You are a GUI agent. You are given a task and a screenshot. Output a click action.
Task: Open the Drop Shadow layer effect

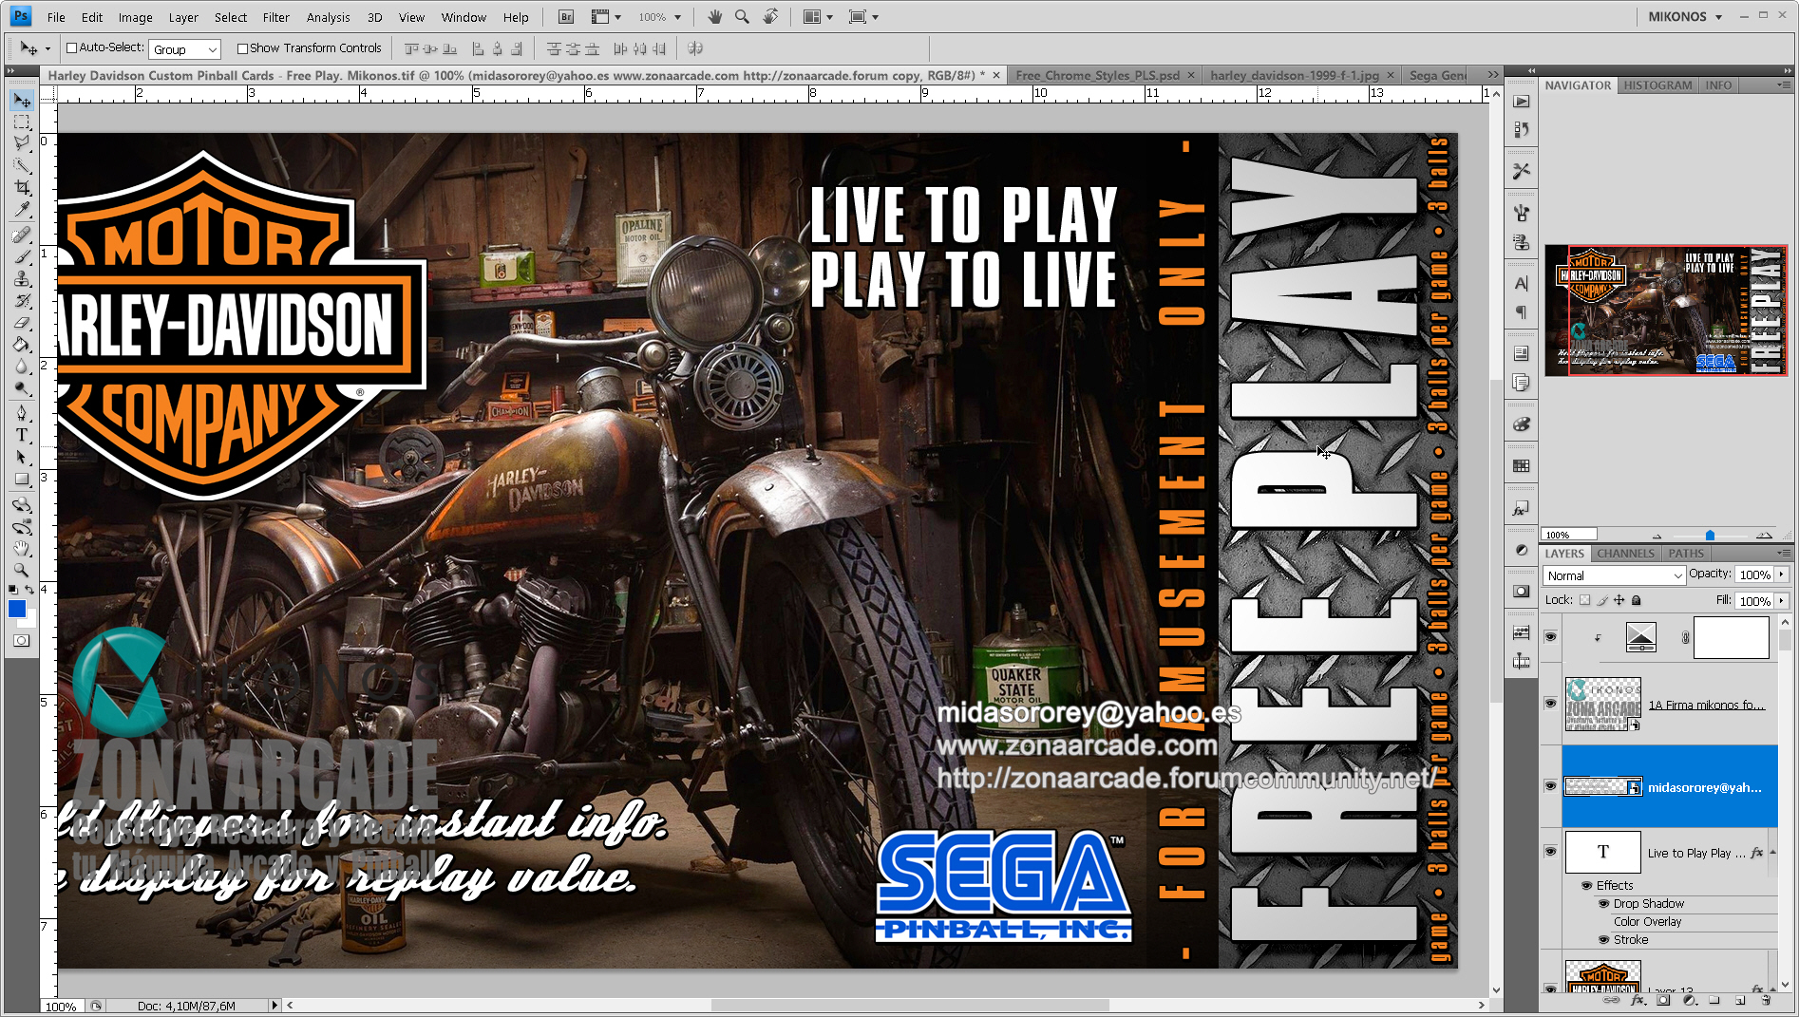pos(1650,903)
